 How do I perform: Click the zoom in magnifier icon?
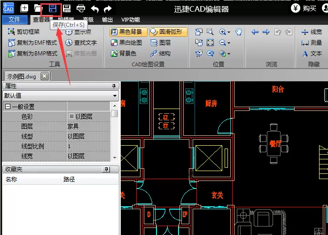[222, 32]
